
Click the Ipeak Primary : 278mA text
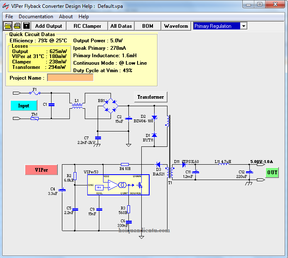click(x=100, y=48)
